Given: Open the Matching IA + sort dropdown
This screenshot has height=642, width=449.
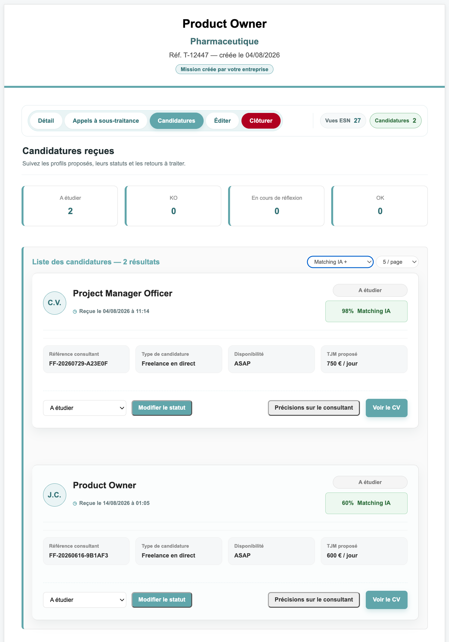Looking at the screenshot, I should pos(340,262).
